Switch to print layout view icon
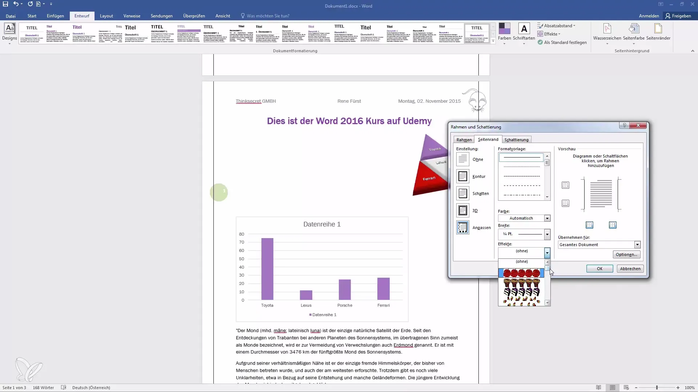The image size is (698, 392). tap(613, 388)
